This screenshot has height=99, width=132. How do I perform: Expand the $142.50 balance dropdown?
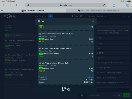tap(40, 16)
